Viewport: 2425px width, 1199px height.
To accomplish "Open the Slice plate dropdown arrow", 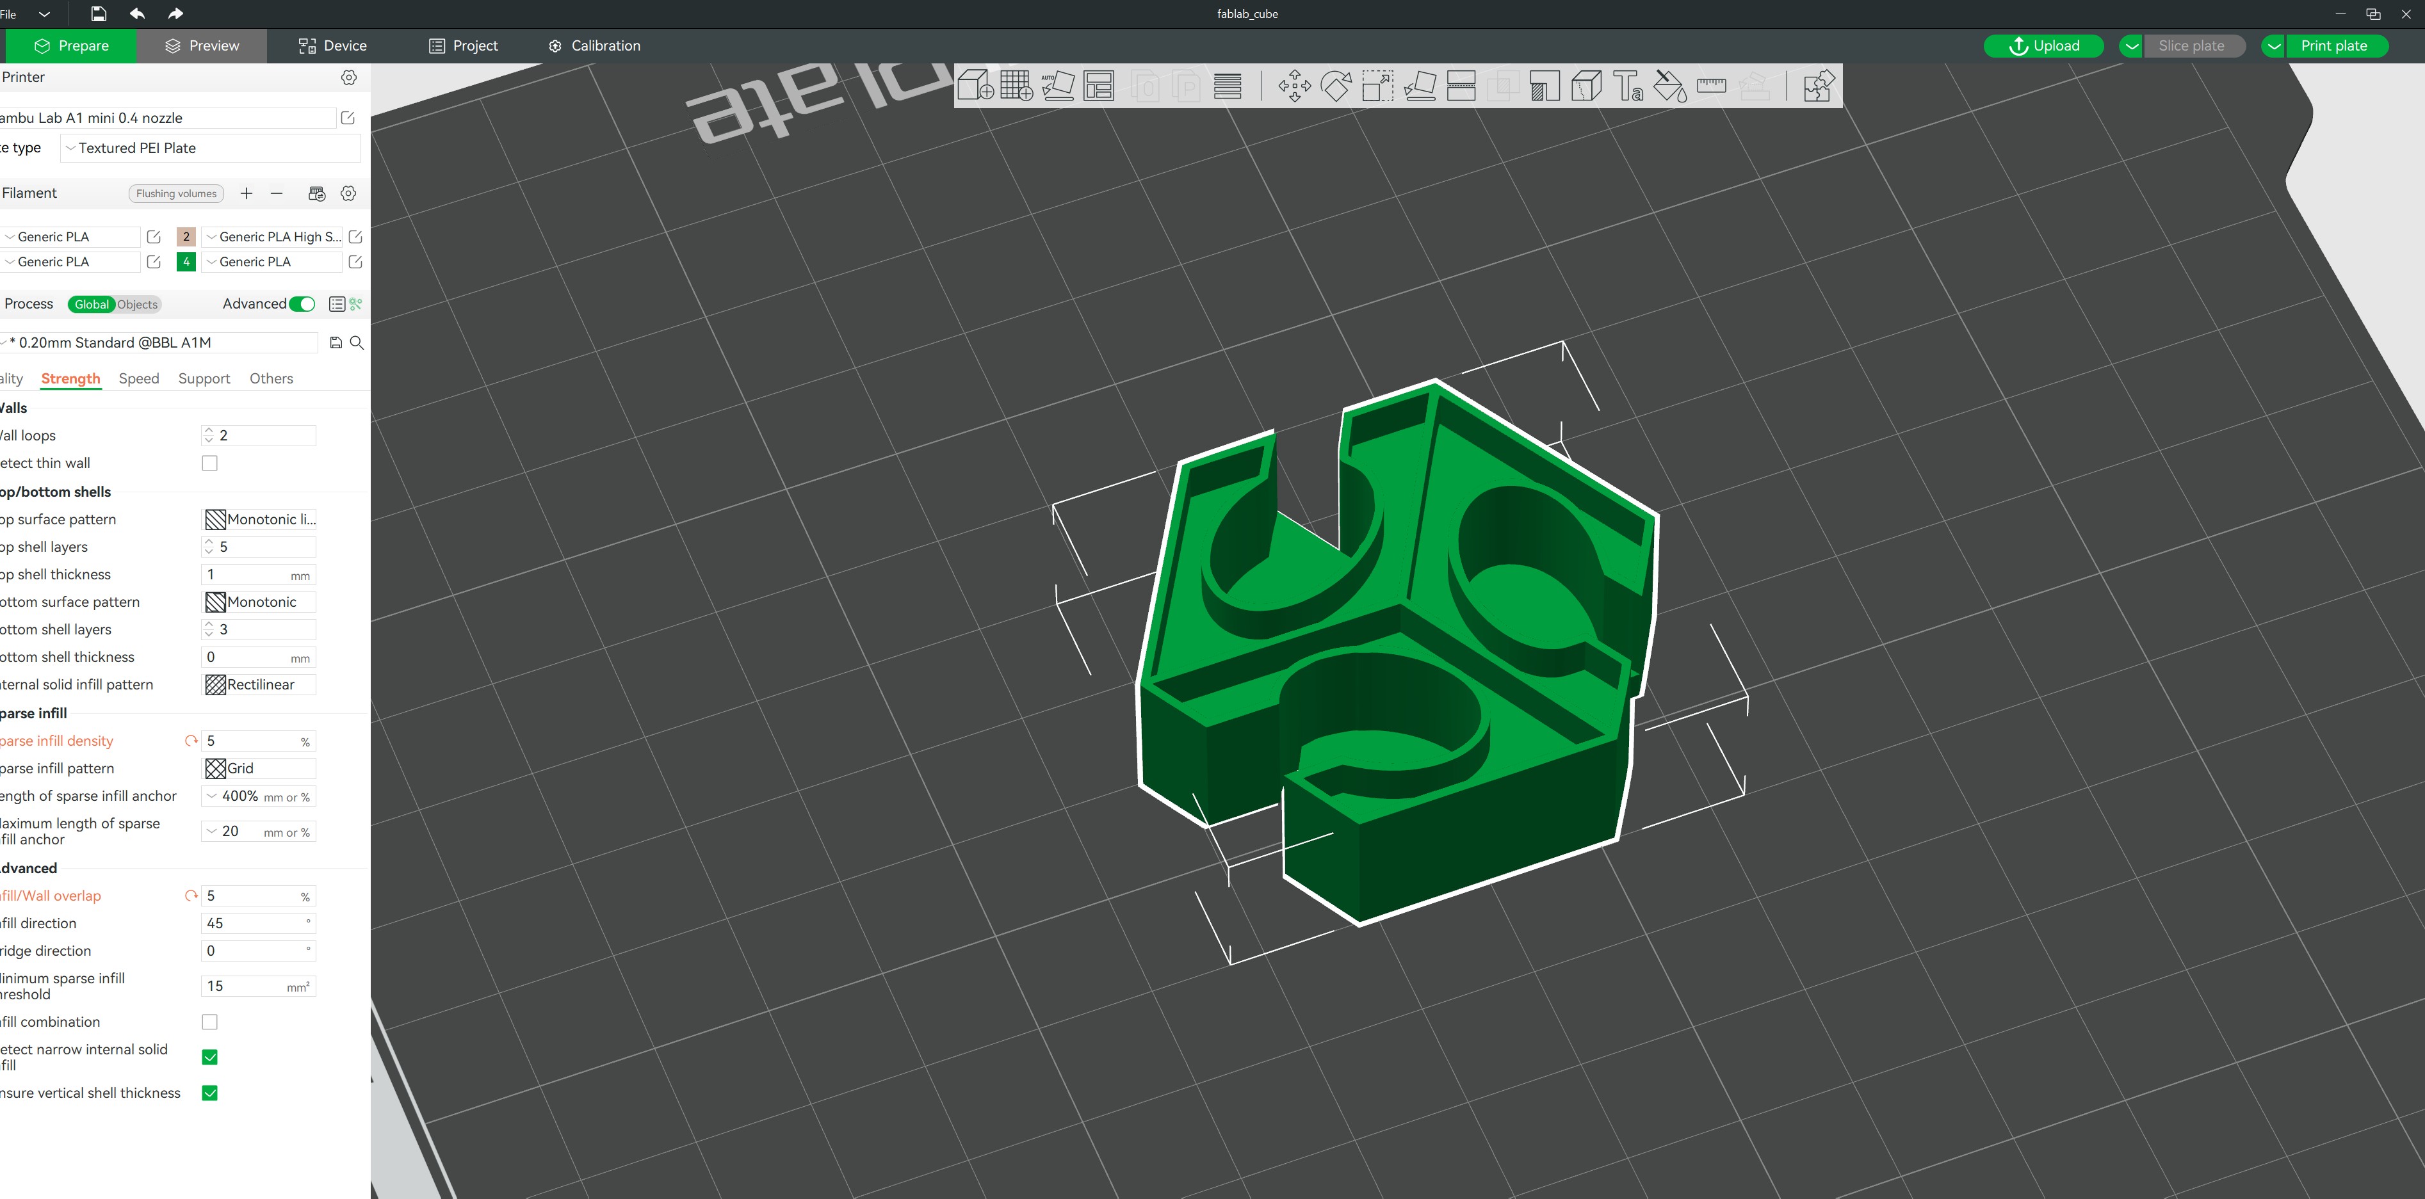I will pos(2131,46).
